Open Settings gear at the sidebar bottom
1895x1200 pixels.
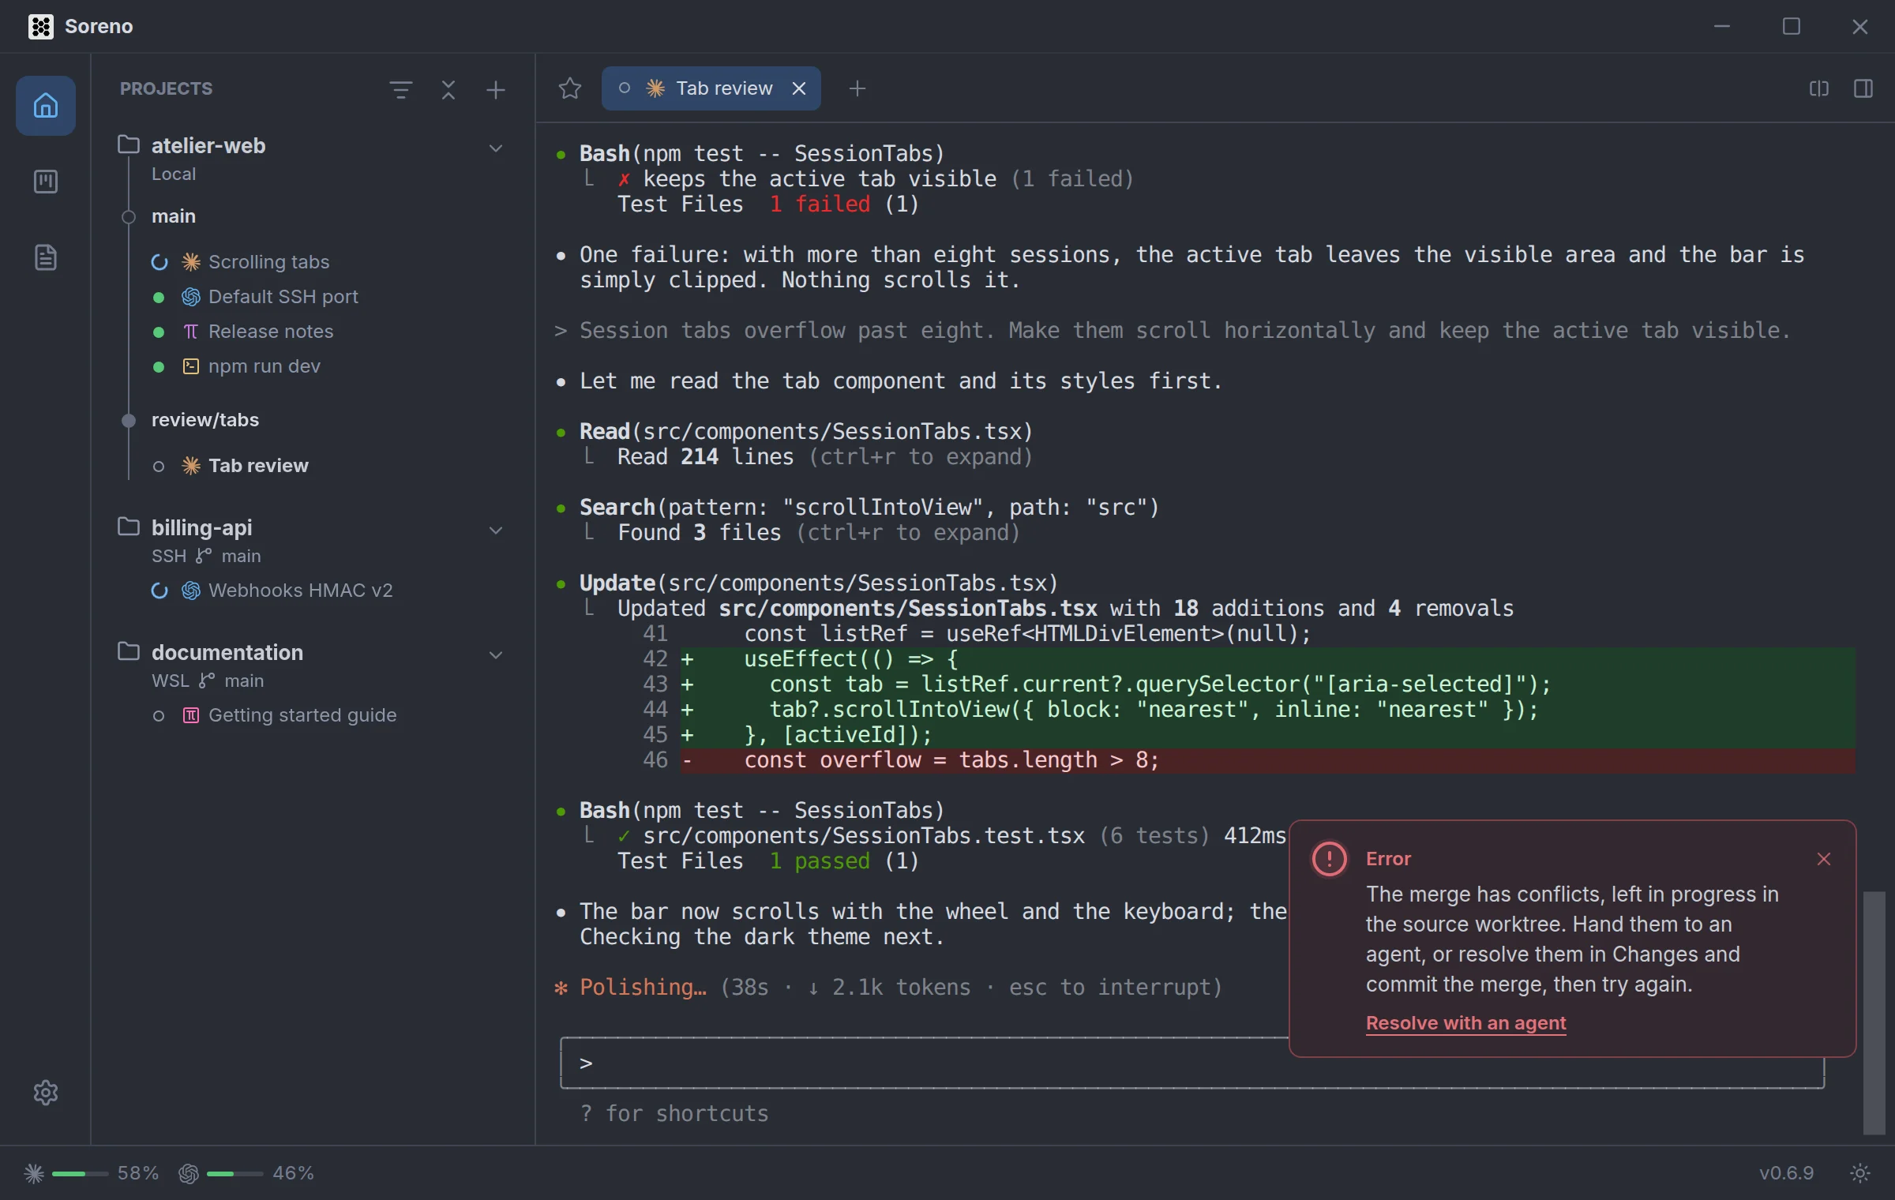46,1093
